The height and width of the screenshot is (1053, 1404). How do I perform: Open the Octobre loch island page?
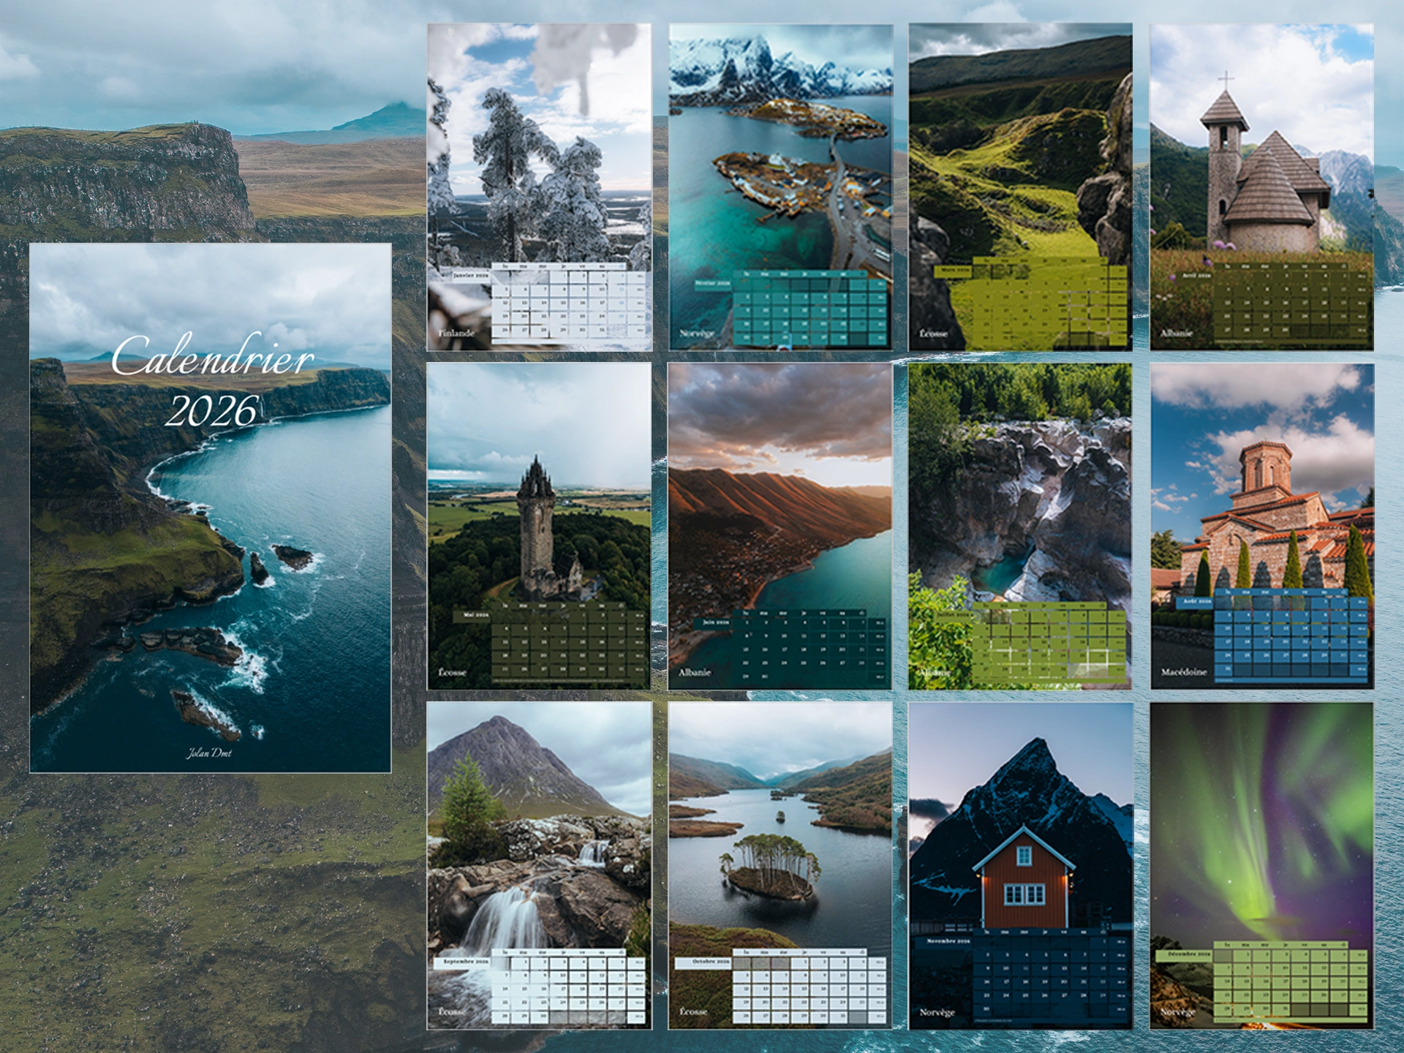coord(780,826)
